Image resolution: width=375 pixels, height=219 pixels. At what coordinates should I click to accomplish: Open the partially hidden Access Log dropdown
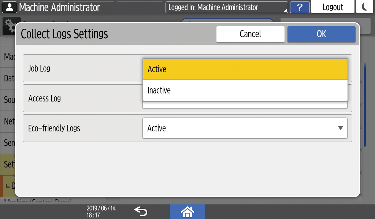click(245, 105)
